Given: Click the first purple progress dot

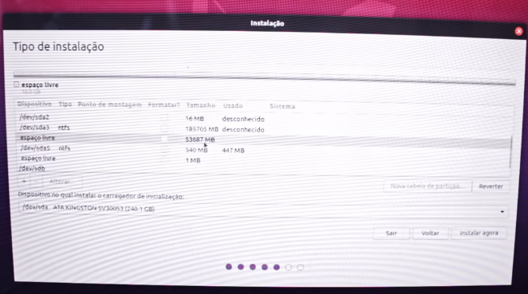Looking at the screenshot, I should [x=229, y=267].
